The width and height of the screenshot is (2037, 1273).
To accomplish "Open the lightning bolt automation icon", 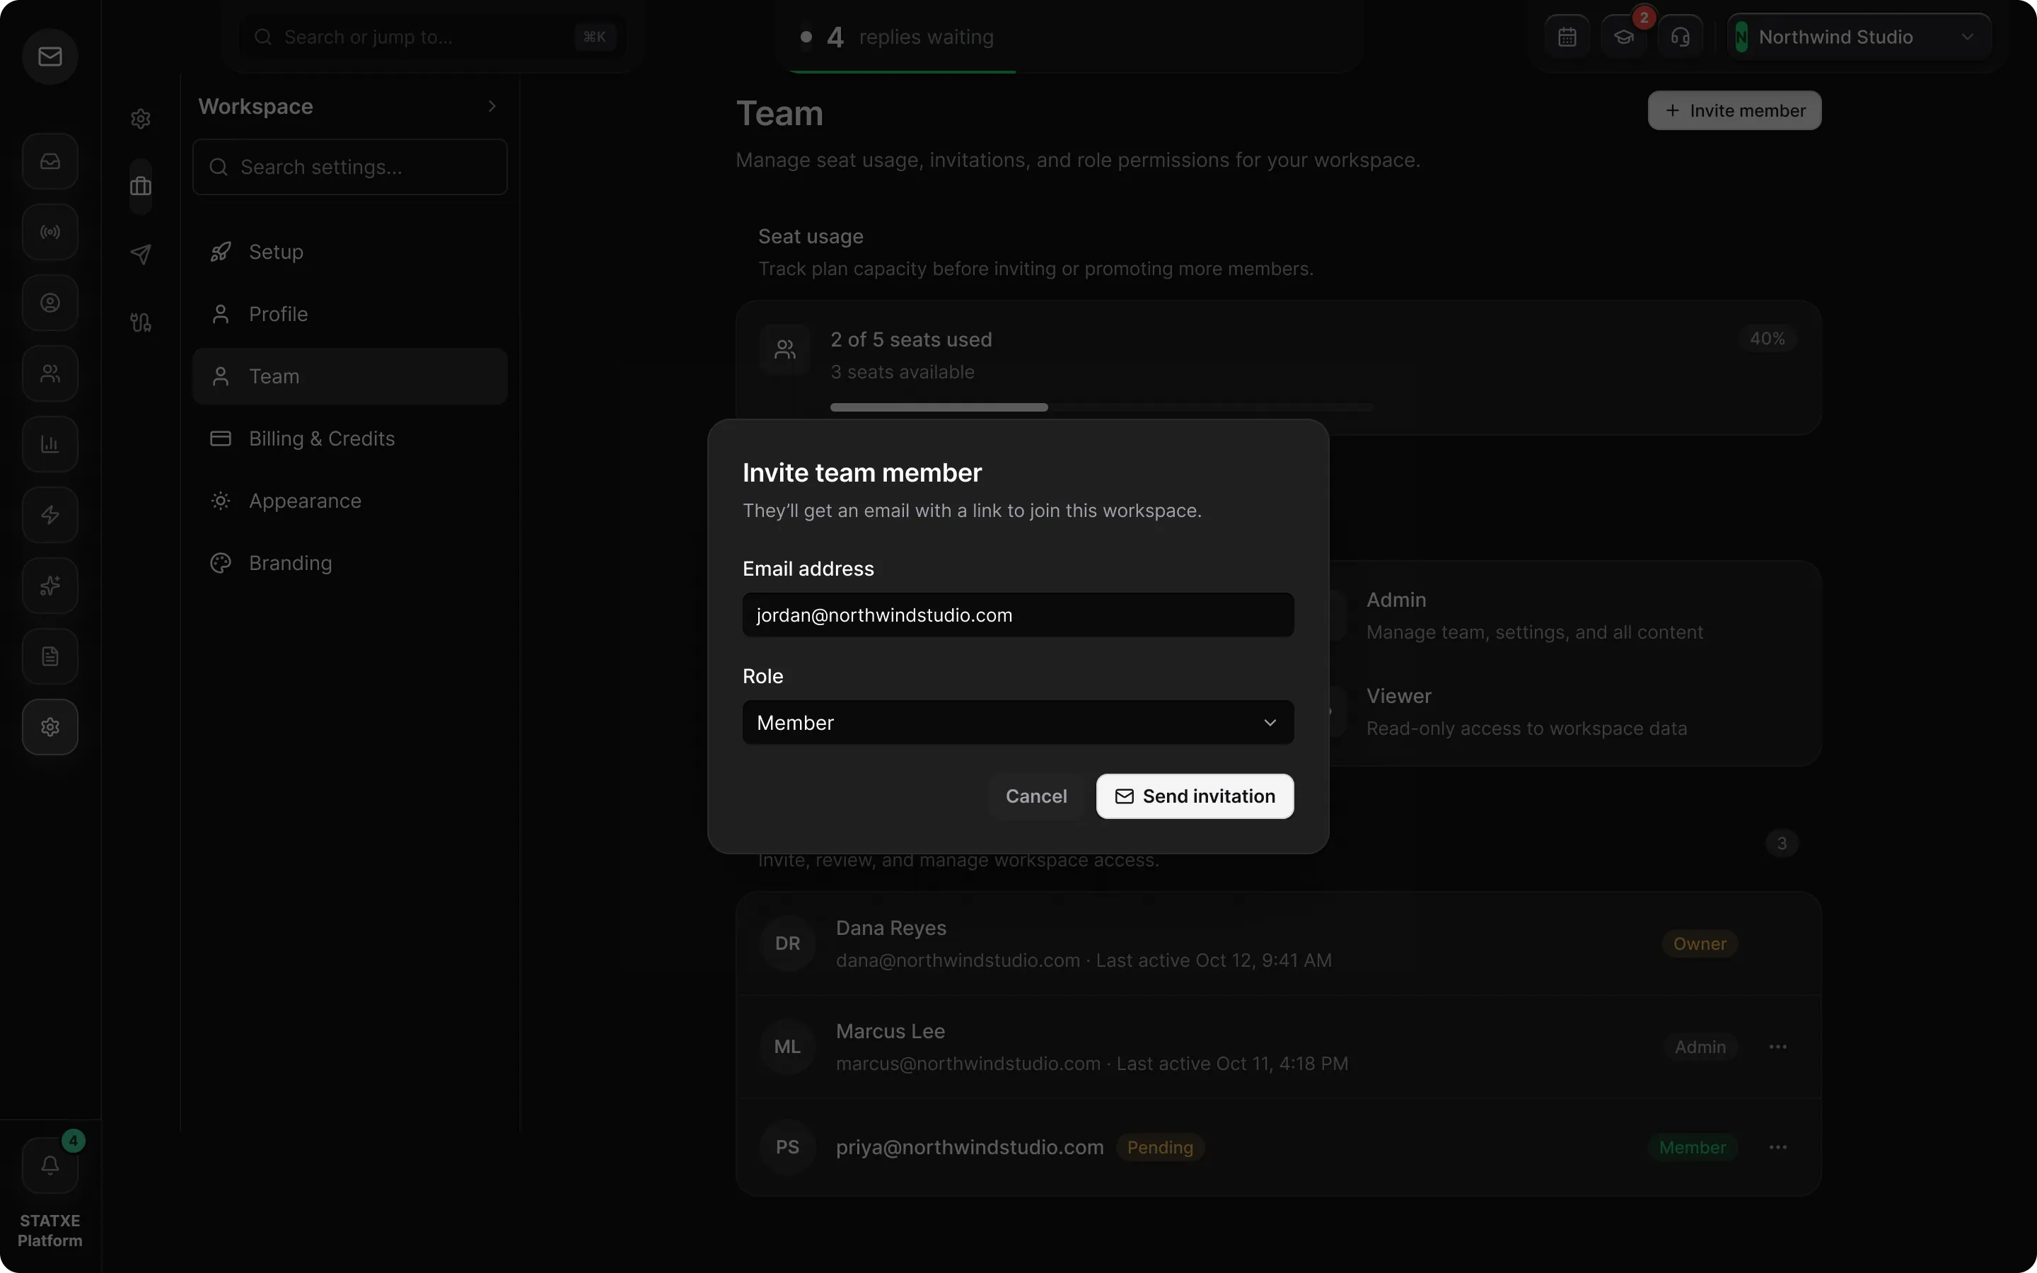I will pos(50,516).
